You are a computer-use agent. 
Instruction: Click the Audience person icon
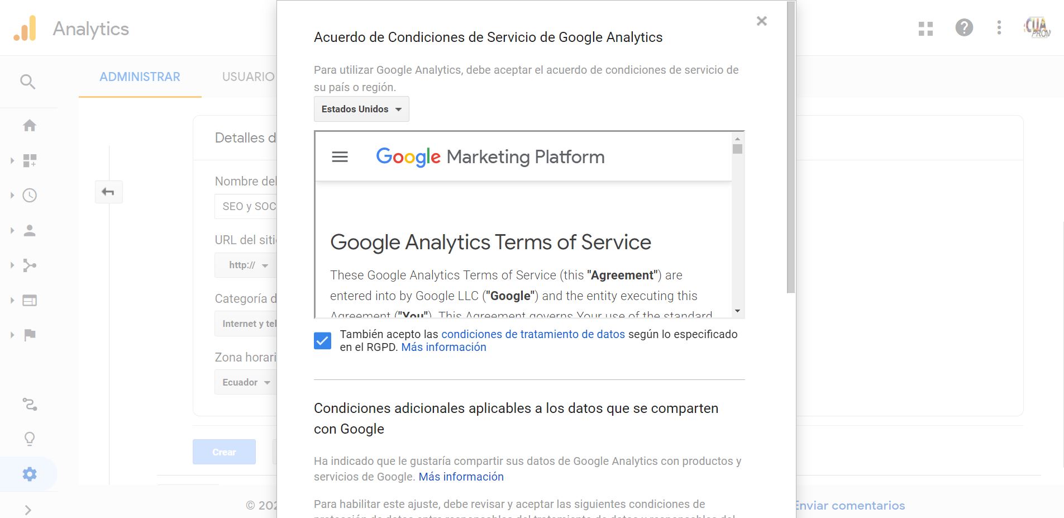click(x=30, y=230)
